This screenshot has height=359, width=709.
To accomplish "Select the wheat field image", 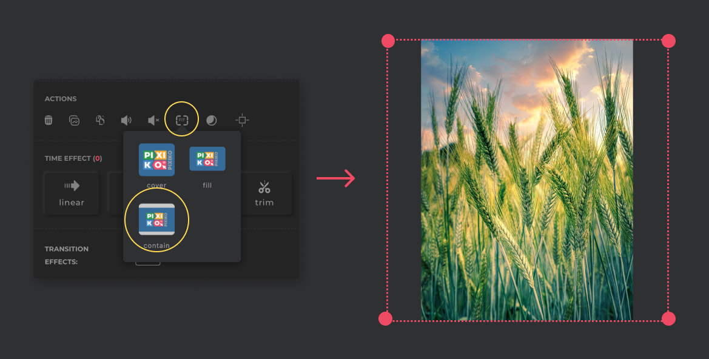I will click(527, 180).
